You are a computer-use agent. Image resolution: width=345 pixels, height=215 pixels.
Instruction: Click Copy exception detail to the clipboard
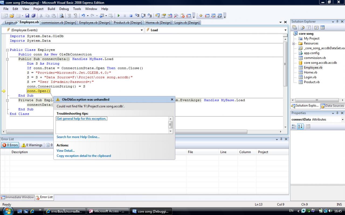(84, 156)
